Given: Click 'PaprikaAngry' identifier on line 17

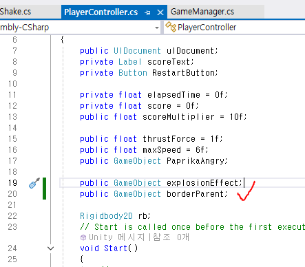Looking at the screenshot, I should [x=196, y=161].
